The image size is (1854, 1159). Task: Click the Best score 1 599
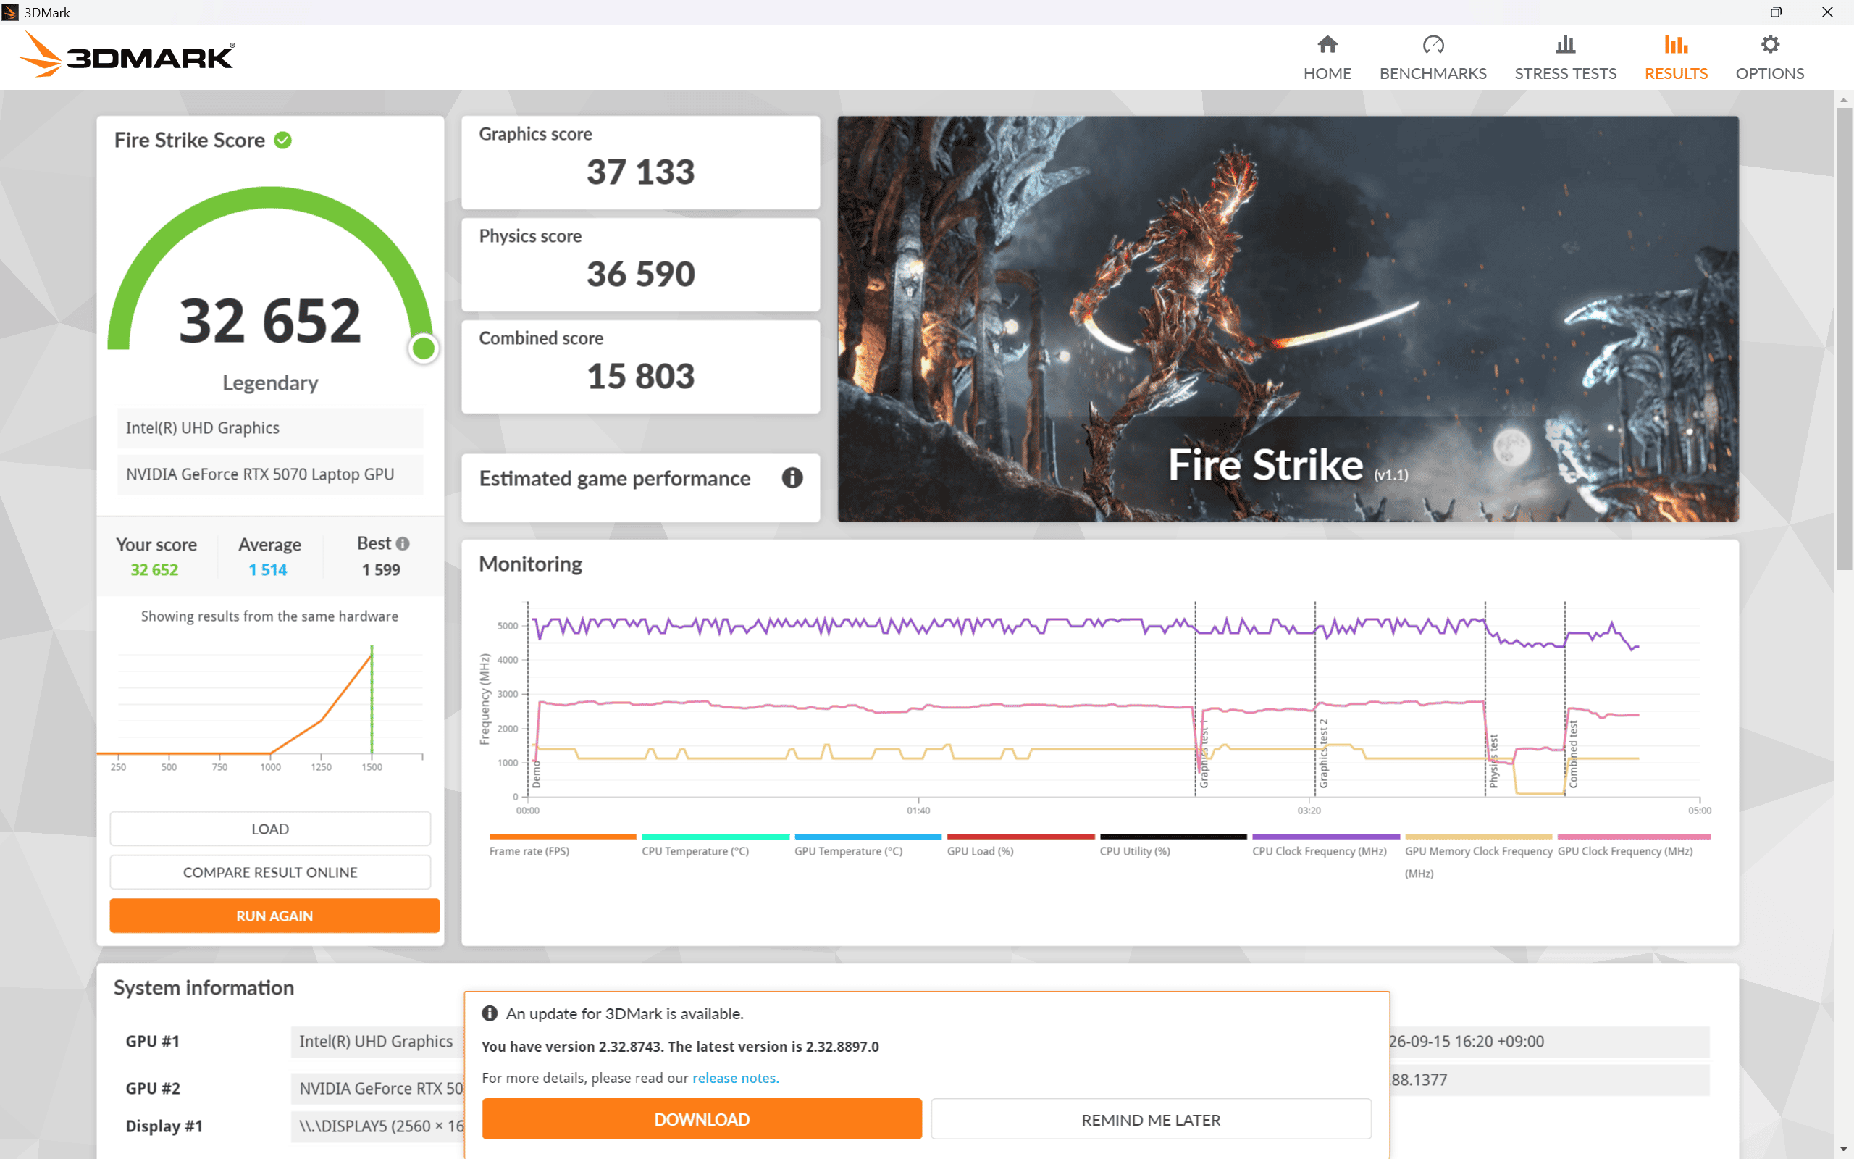381,569
